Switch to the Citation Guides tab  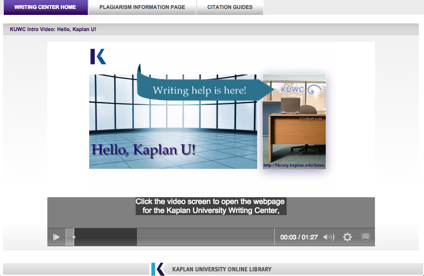tap(229, 7)
